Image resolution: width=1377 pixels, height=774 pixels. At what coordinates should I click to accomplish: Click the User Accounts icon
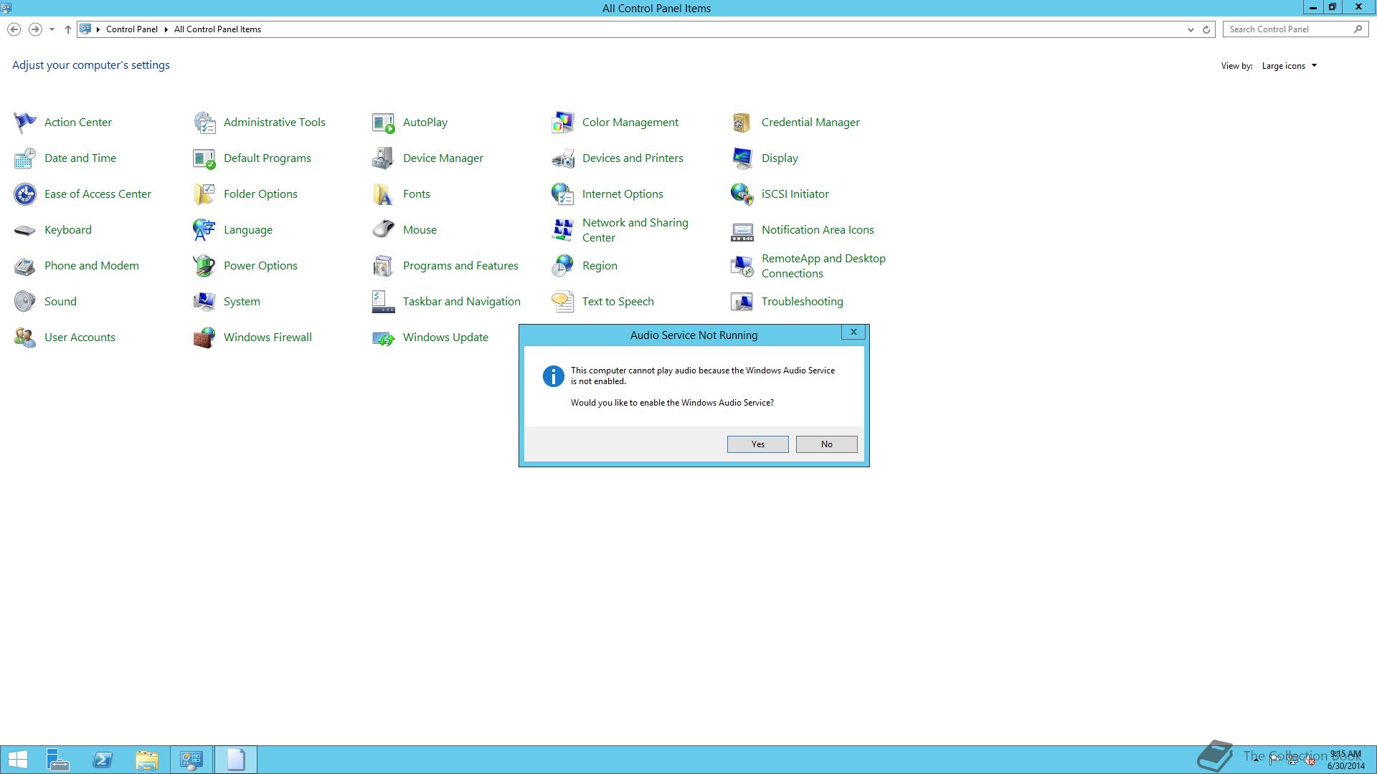pyautogui.click(x=25, y=338)
